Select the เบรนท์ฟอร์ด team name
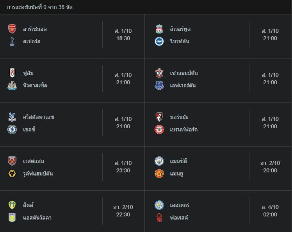This screenshot has width=292, height=232. [x=183, y=129]
